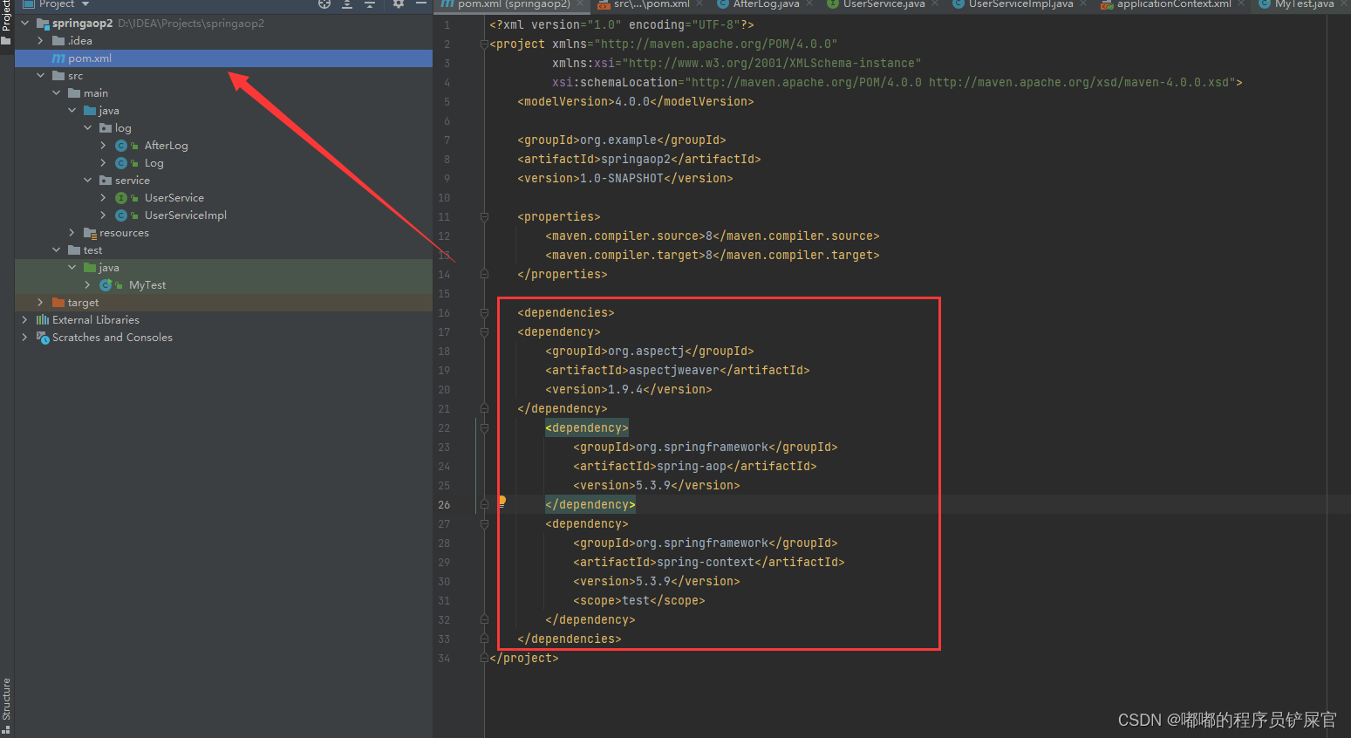
Task: Click the External Libraries icon
Action: pos(43,320)
